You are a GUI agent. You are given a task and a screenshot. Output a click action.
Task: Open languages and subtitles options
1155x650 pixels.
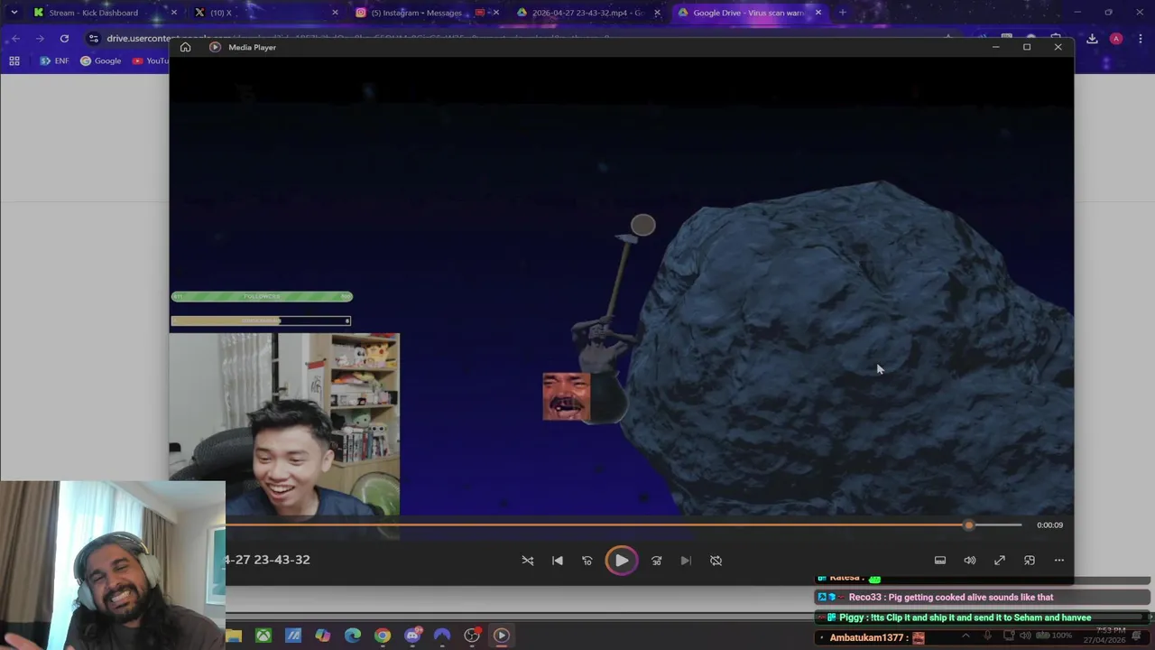939,561
